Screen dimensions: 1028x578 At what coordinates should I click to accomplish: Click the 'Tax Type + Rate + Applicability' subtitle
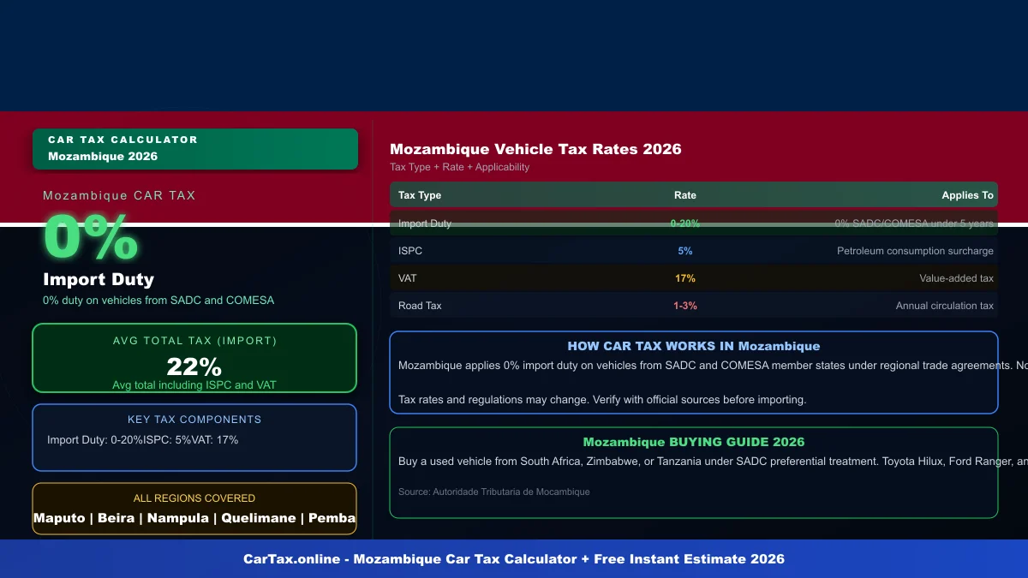pos(459,167)
